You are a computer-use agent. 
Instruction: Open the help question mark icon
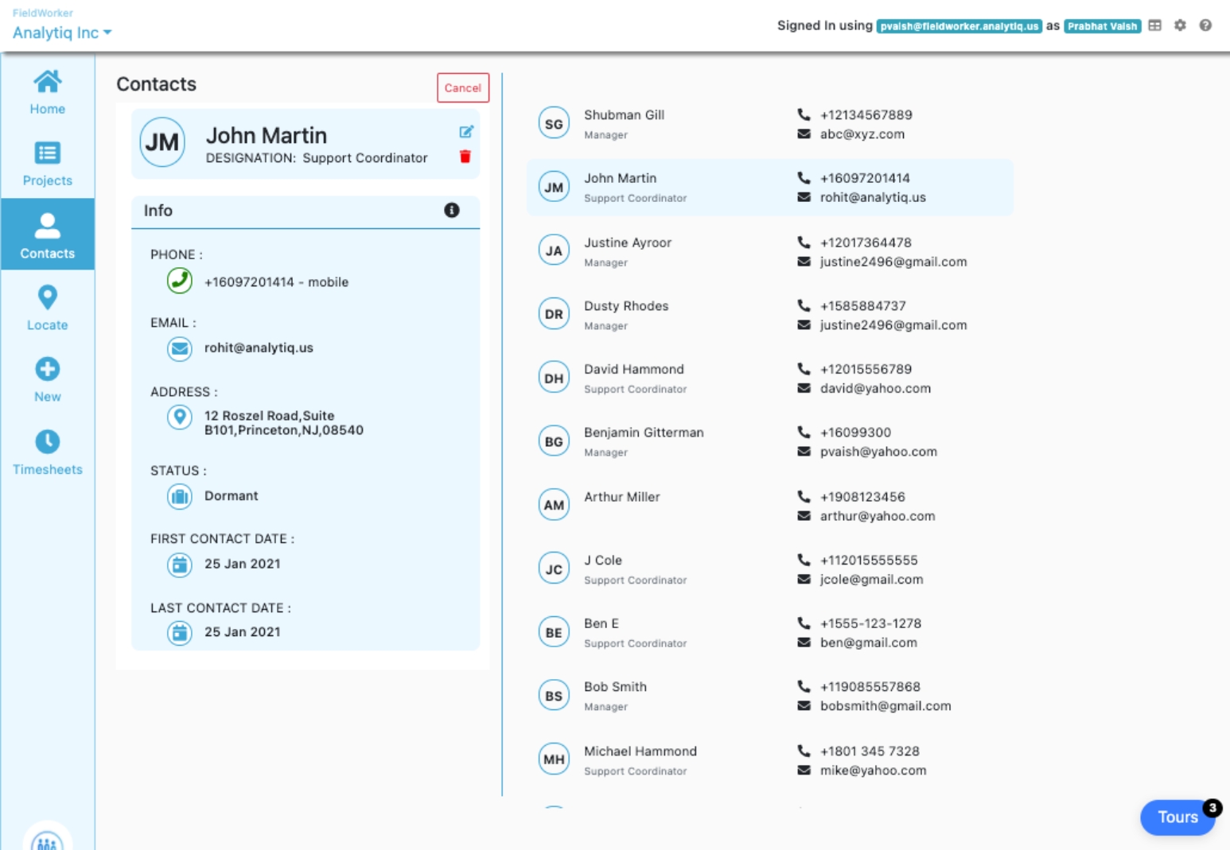pos(1205,25)
